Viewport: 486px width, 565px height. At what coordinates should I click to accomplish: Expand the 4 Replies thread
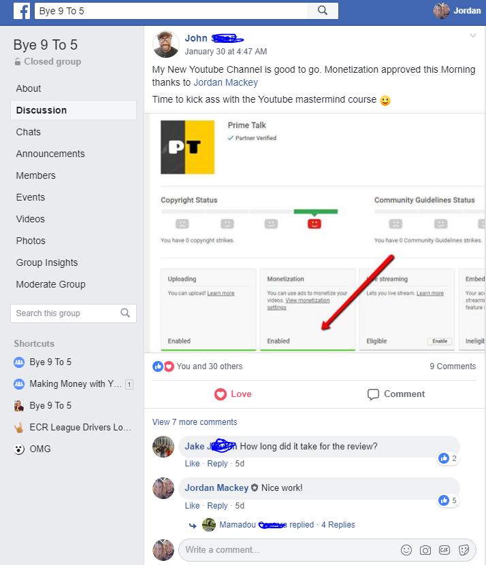tap(338, 525)
